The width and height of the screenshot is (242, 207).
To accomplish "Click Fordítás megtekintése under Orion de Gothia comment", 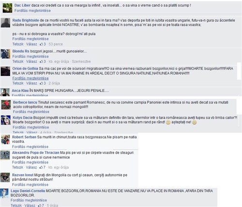I will (30, 78).
